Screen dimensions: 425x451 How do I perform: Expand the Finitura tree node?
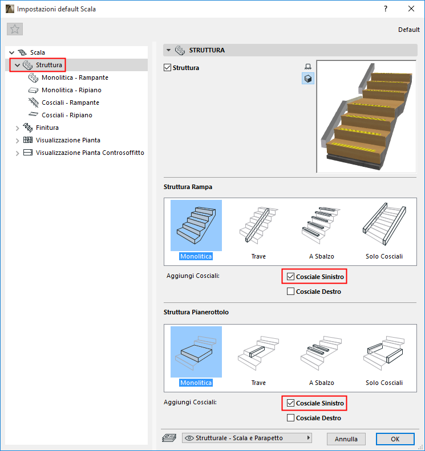pos(17,128)
